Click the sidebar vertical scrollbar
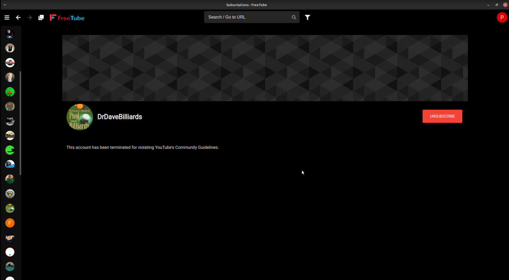509x280 pixels. point(20,123)
